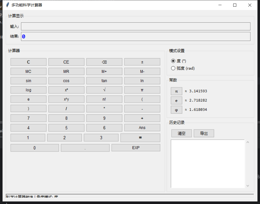Screen dimensions: 260x204
Task: Close the 多功能科学计算器 window
Action: [250, 5]
